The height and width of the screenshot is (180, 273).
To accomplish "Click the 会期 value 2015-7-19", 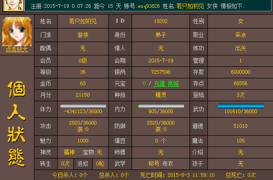I will point(161,60).
